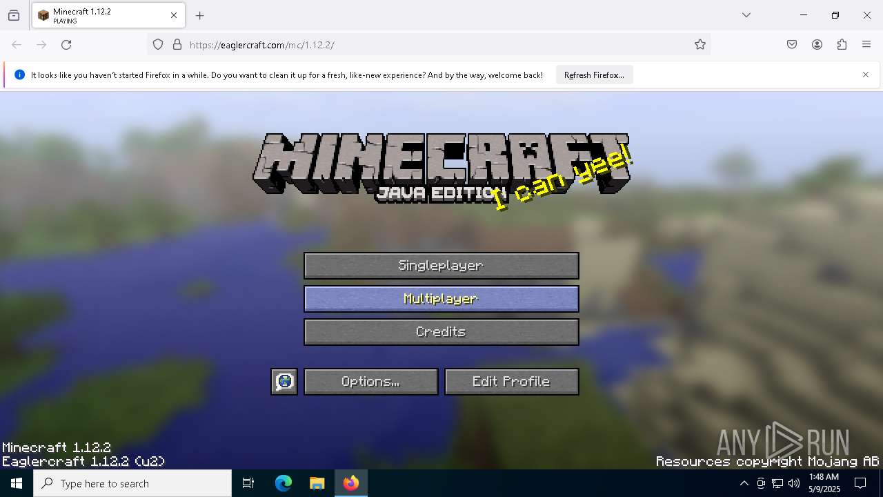Viewport: 883px width, 497px height.
Task: View site security padlock info
Action: [x=177, y=45]
